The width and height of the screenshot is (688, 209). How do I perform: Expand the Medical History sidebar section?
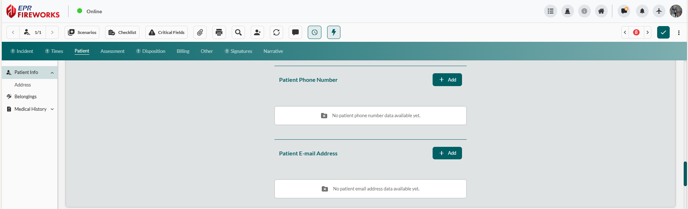pos(52,109)
